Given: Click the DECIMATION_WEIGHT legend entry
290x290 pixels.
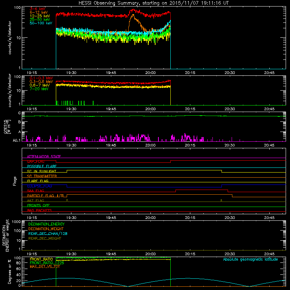Looking at the screenshot, I should 46,229.
